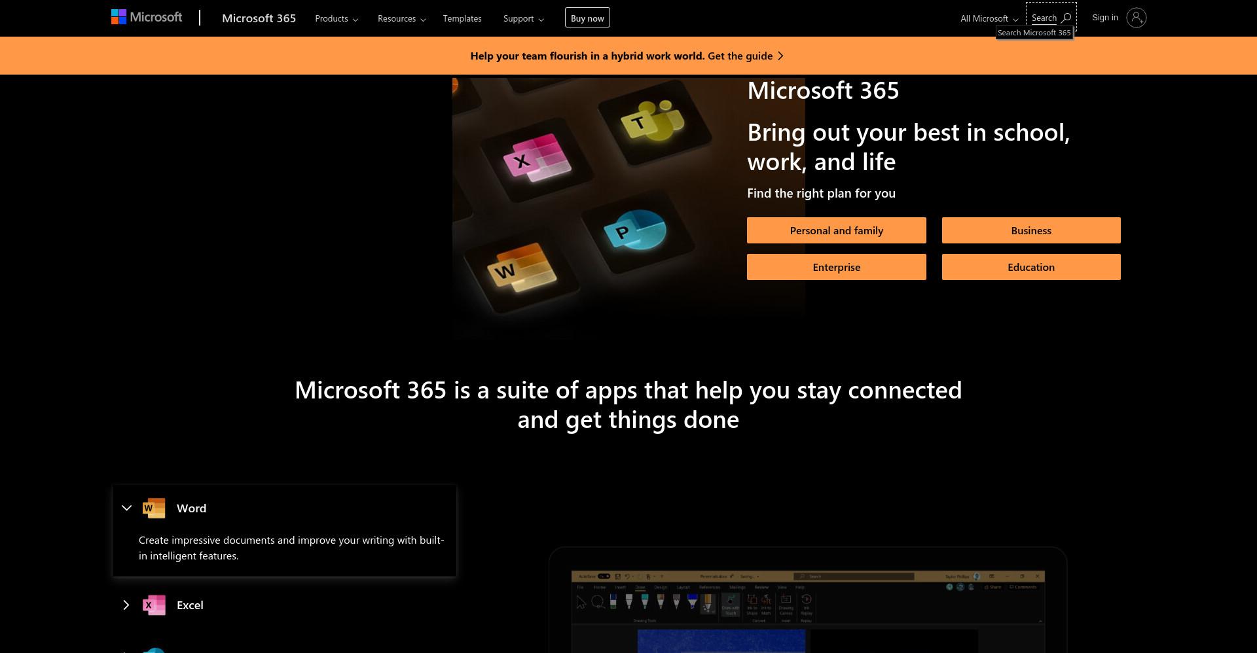
Task: Select the Business plan button
Action: pyautogui.click(x=1031, y=230)
